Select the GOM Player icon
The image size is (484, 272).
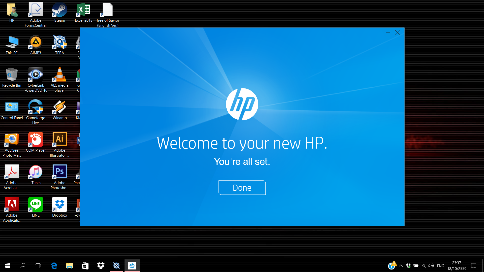coord(36,140)
